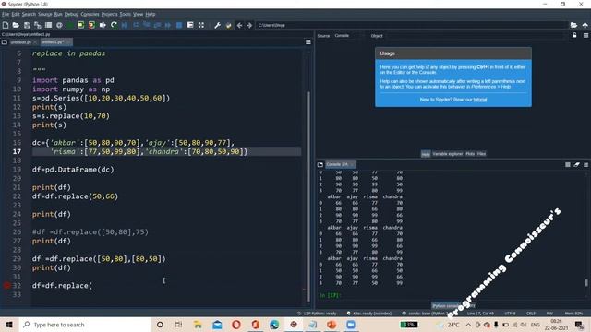Switch to Variable explorer tab
Viewport: 591px width, 332px height.
447,154
